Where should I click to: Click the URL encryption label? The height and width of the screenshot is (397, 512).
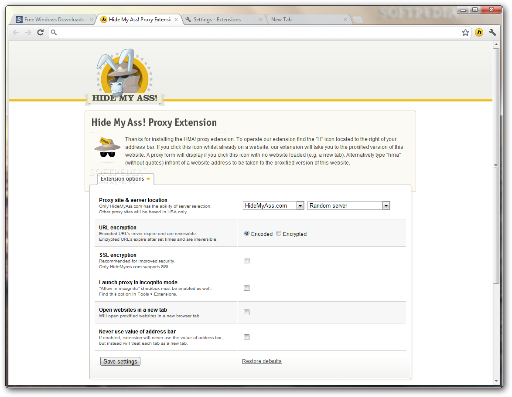click(118, 228)
